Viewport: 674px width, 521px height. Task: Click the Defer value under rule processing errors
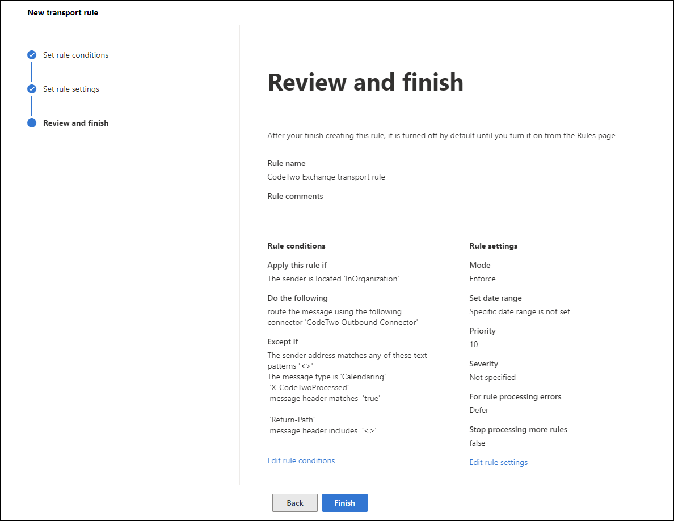[x=479, y=410]
